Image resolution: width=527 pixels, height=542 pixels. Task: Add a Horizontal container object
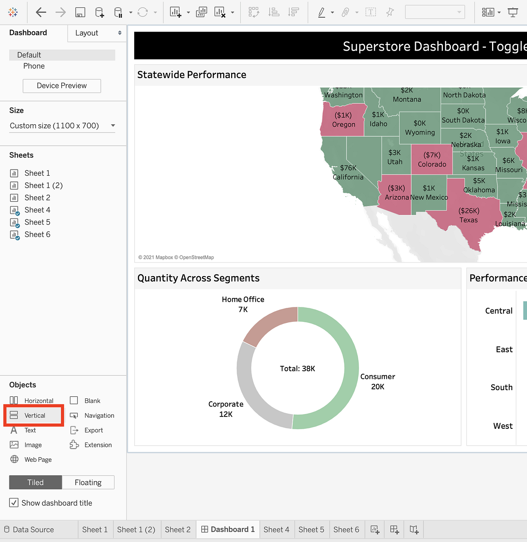tap(32, 400)
